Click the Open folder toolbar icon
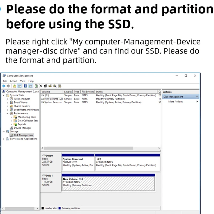This screenshot has width=214, height=214. 50,86
